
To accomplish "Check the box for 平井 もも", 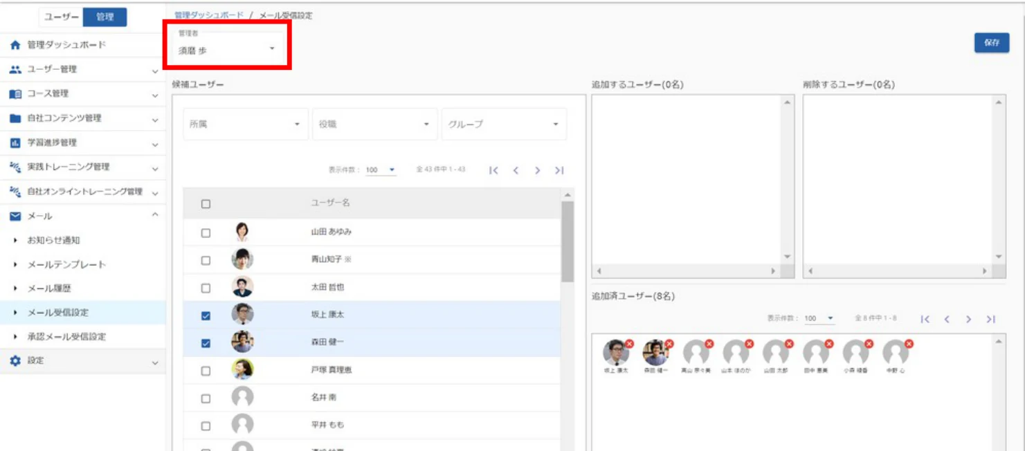I will click(206, 425).
